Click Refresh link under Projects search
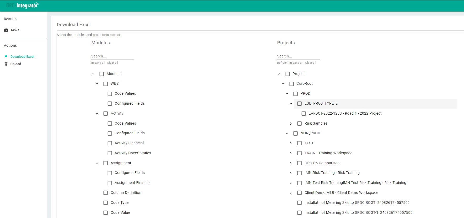 coord(282,63)
